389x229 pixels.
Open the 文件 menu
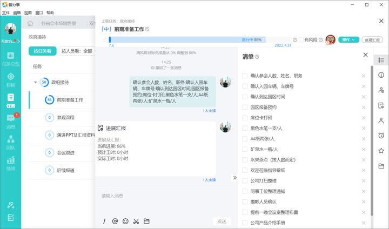(6, 12)
